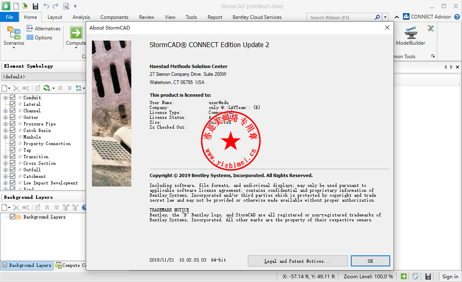The height and width of the screenshot is (282, 462).
Task: Collapse the ribbon with the up chevron
Action: [397, 17]
